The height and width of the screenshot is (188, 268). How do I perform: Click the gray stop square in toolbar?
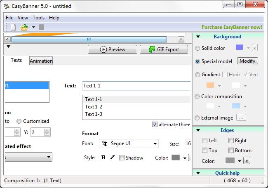coord(41,27)
